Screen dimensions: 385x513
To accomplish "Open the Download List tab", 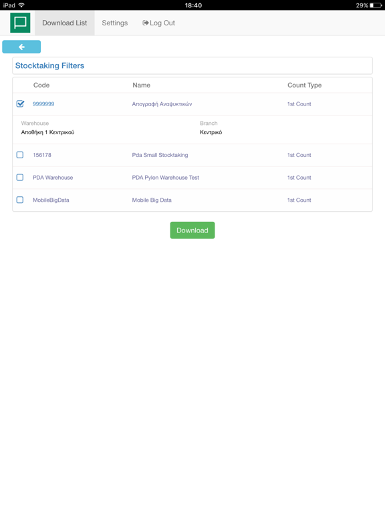I will (x=64, y=23).
